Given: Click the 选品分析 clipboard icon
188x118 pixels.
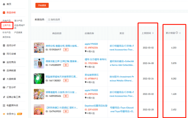Looking at the screenshot, I should tap(4, 13).
